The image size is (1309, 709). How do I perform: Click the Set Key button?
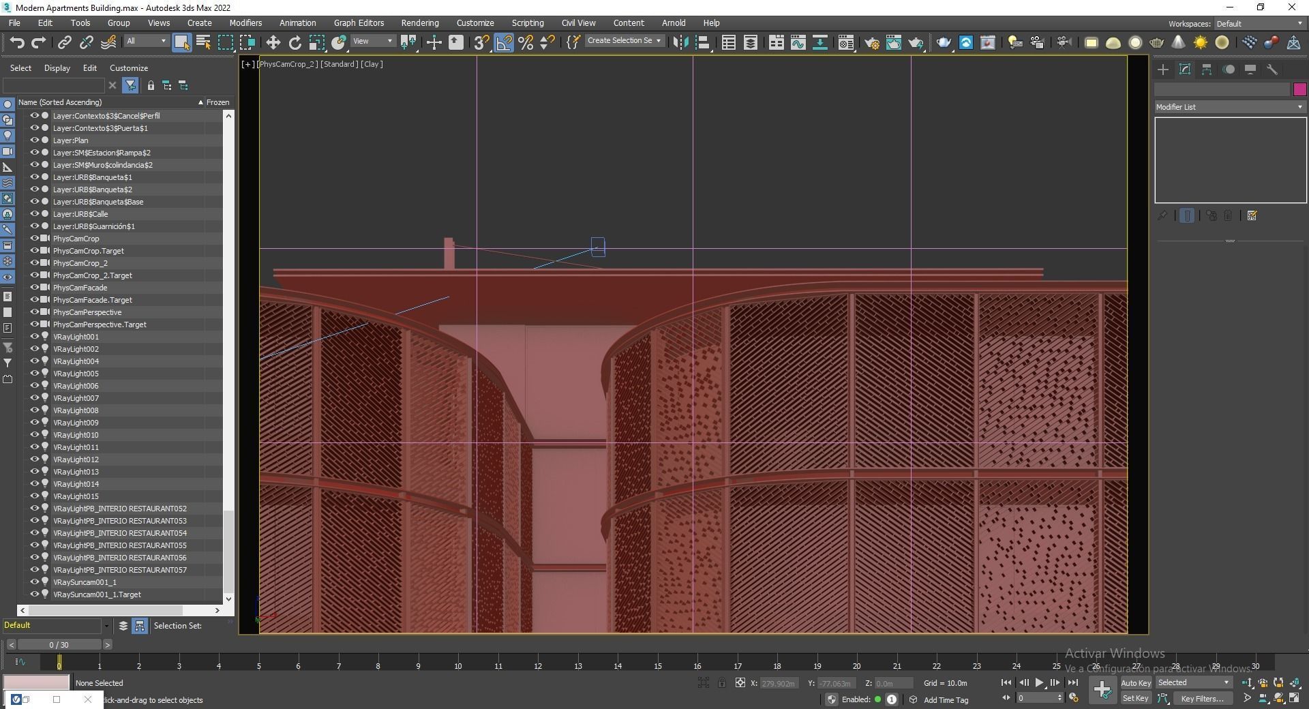(1136, 698)
